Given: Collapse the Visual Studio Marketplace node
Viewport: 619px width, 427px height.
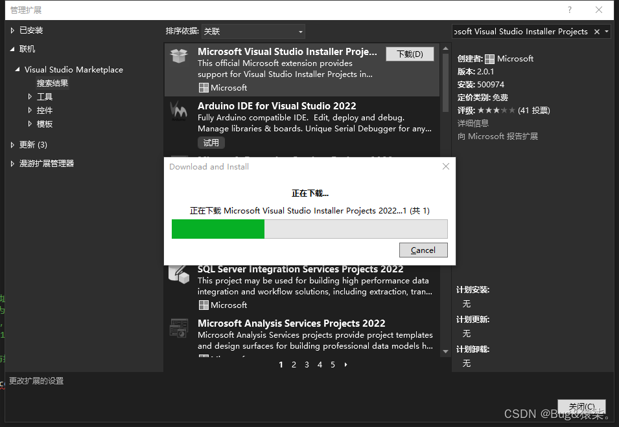Looking at the screenshot, I should [x=18, y=69].
